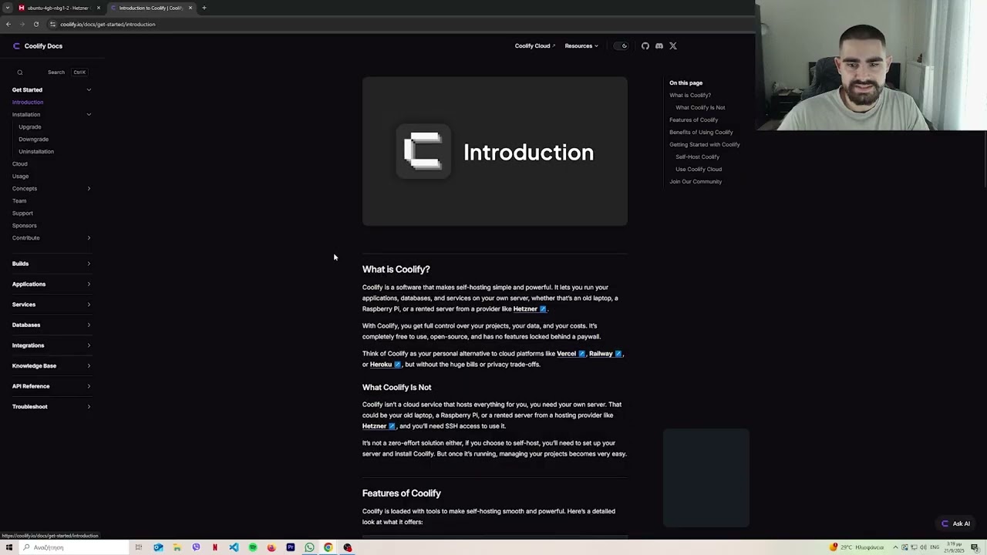987x555 pixels.
Task: Open File Explorer from the taskbar
Action: pos(177,547)
